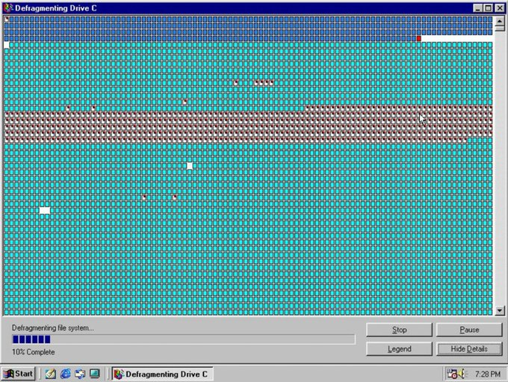Click the single white free cluster in the middle of the map
The width and height of the screenshot is (508, 382).
(x=190, y=166)
